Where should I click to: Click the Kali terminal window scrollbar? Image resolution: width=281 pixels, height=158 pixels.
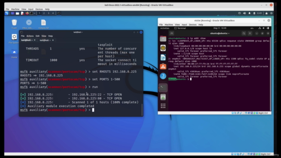coord(142,110)
